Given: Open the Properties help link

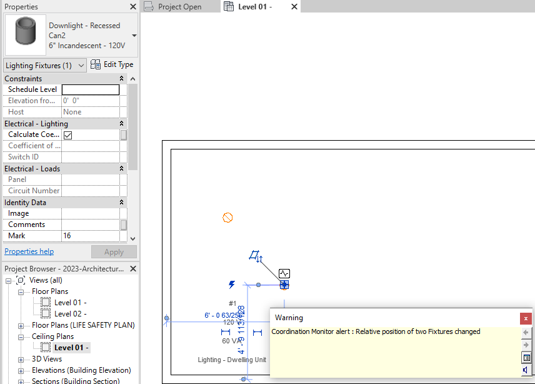Looking at the screenshot, I should (x=29, y=251).
